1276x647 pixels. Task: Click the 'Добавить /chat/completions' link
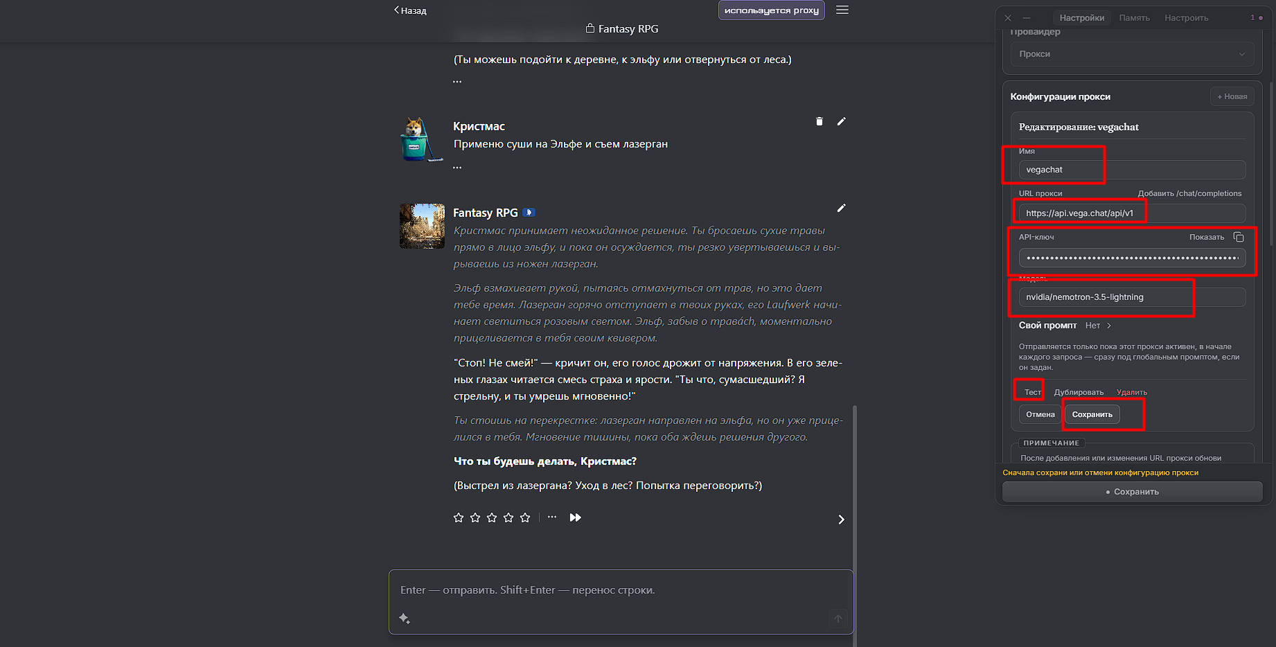click(1189, 193)
